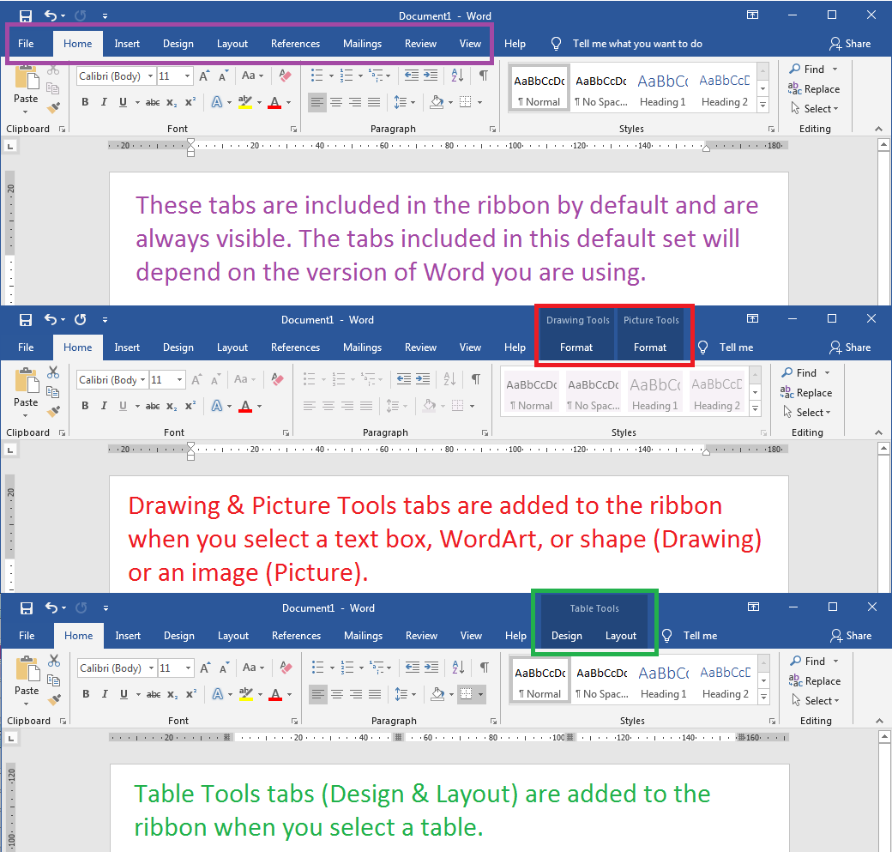Click Clear All Formatting eraser in top window
Screen dimensions: 892x852
click(x=285, y=76)
